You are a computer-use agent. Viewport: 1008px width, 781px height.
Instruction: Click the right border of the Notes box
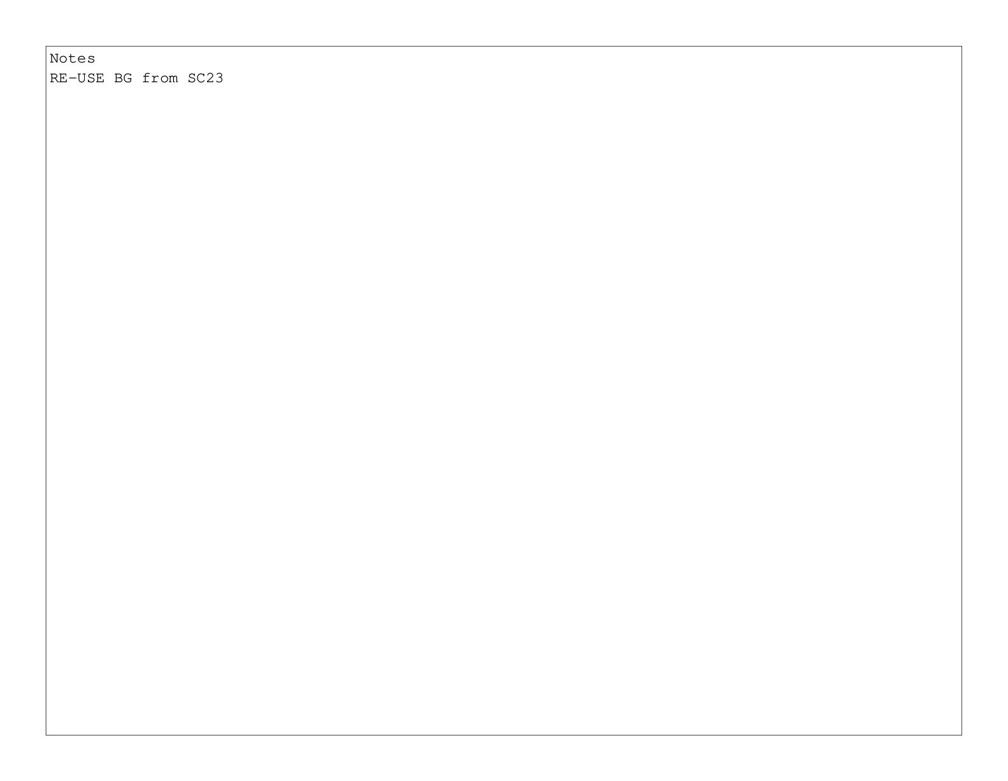[961, 390]
